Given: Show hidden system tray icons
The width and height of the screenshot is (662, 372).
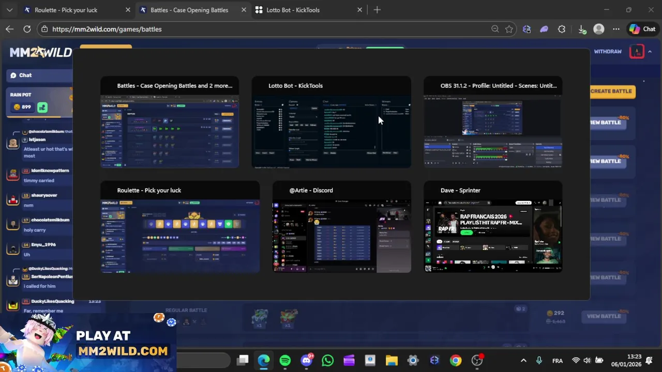Looking at the screenshot, I should (x=523, y=361).
